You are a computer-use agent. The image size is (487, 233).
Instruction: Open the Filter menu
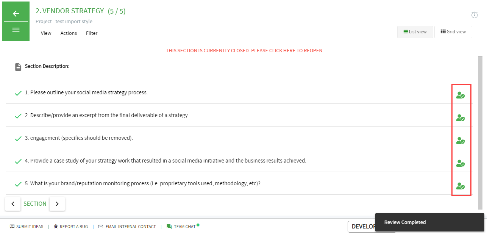click(92, 33)
